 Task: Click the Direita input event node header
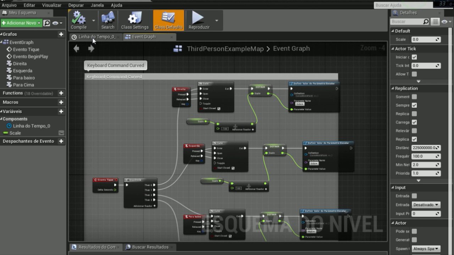pos(181,89)
